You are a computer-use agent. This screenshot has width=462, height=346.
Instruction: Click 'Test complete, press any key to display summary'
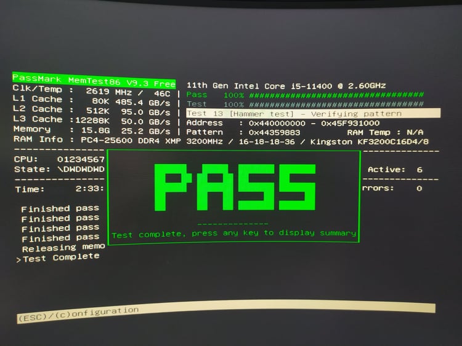[x=234, y=234]
